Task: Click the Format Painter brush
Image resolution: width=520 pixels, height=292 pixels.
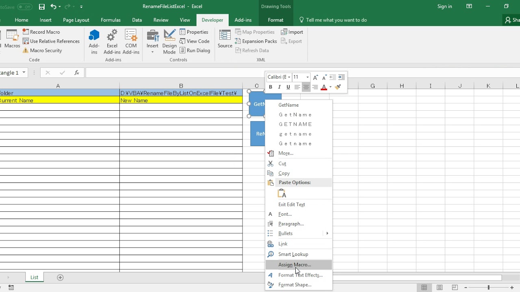Action: click(338, 87)
